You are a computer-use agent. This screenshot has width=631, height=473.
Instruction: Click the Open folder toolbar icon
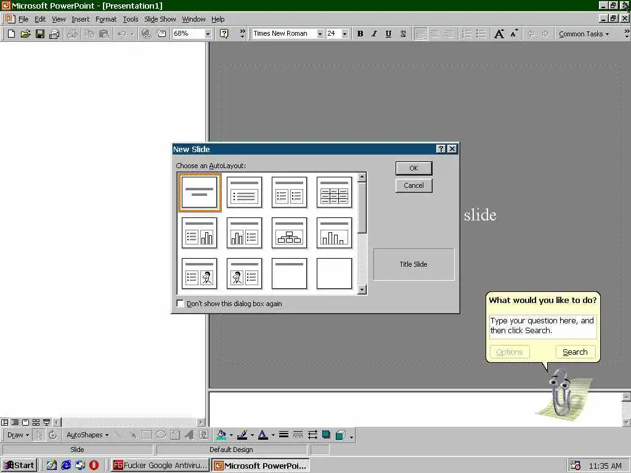click(x=25, y=34)
